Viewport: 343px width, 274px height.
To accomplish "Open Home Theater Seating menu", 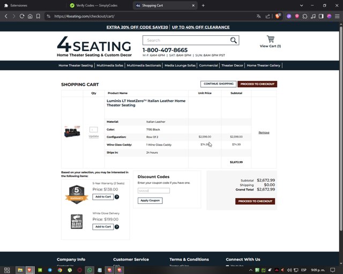I will point(76,65).
